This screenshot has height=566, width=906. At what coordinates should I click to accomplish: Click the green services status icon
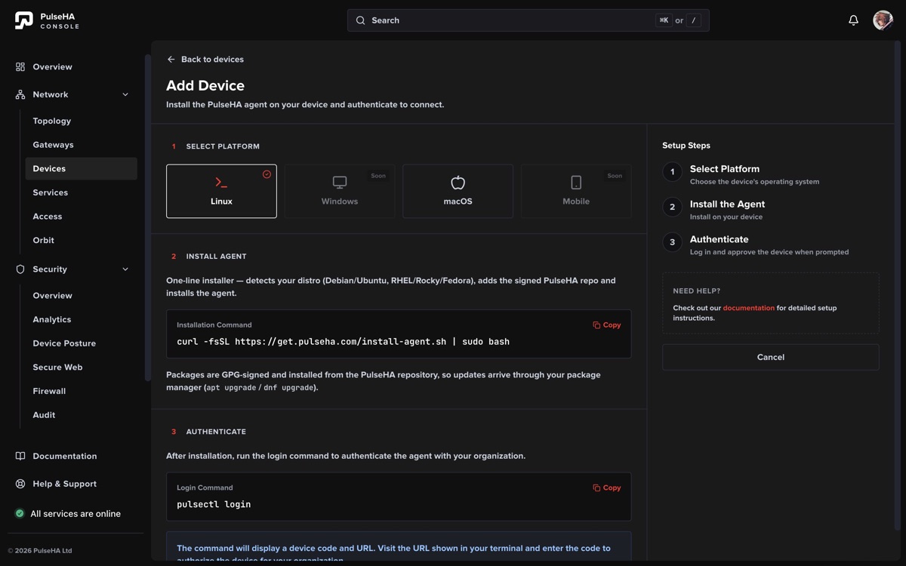tap(20, 514)
